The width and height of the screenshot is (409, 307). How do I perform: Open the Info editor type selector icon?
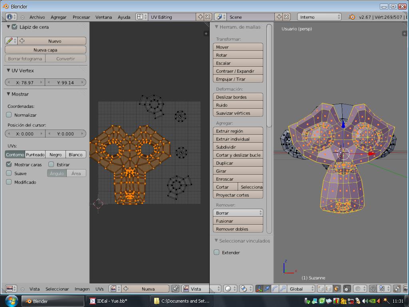(x=11, y=17)
